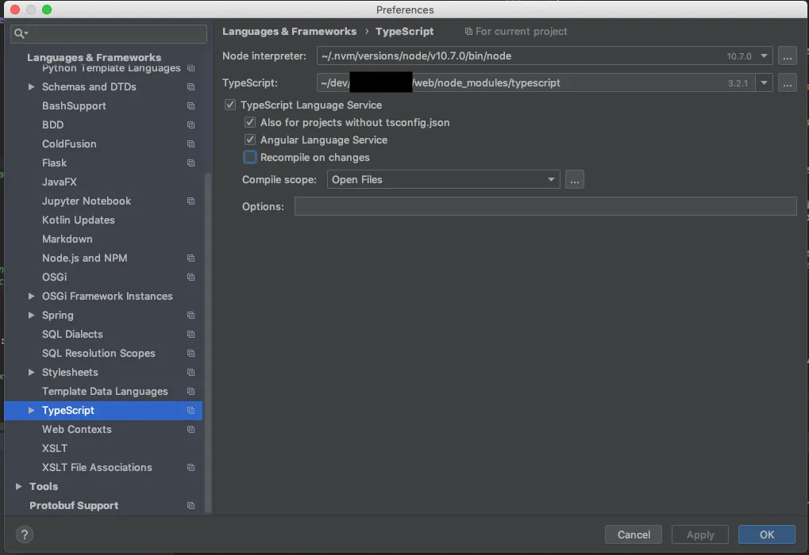Open Node interpreter dropdown arrow

click(764, 55)
